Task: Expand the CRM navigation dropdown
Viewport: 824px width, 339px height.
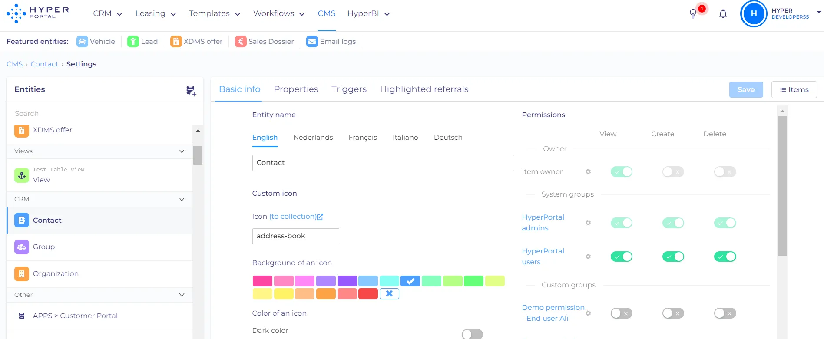Action: tap(108, 13)
